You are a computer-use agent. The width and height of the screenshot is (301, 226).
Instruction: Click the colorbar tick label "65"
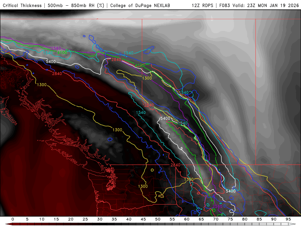(x=201, y=219)
